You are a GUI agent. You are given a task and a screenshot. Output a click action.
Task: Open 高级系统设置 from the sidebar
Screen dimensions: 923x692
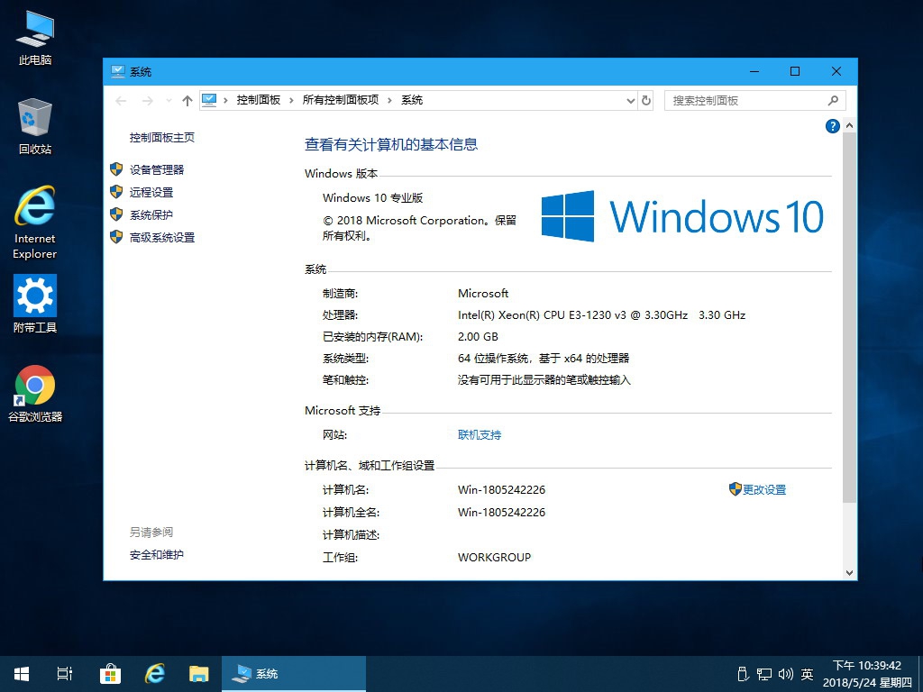162,237
